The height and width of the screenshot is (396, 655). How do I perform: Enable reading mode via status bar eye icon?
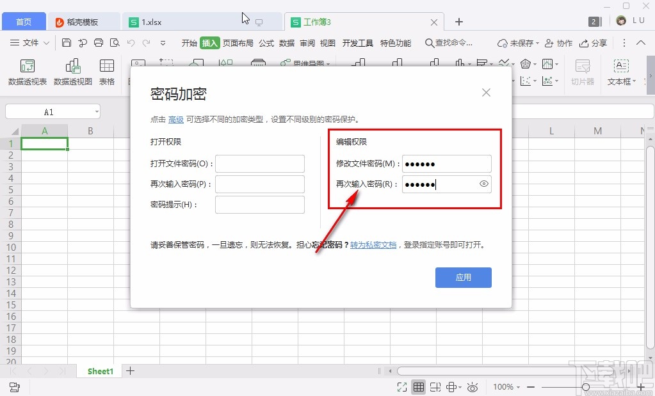(473, 386)
